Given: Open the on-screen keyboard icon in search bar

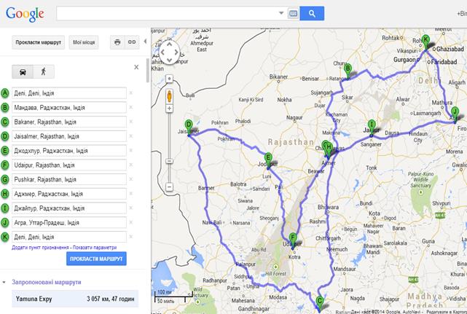Looking at the screenshot, I should coord(293,13).
